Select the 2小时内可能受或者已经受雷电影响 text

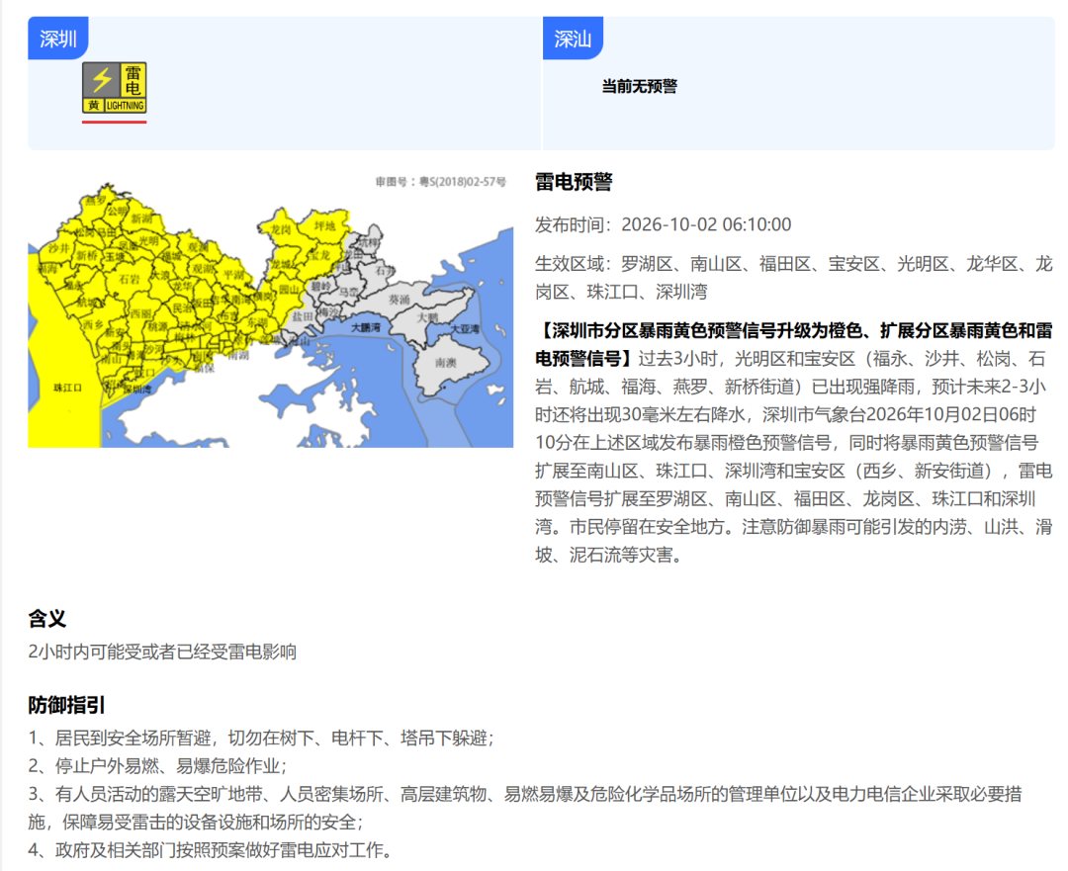pyautogui.click(x=162, y=652)
